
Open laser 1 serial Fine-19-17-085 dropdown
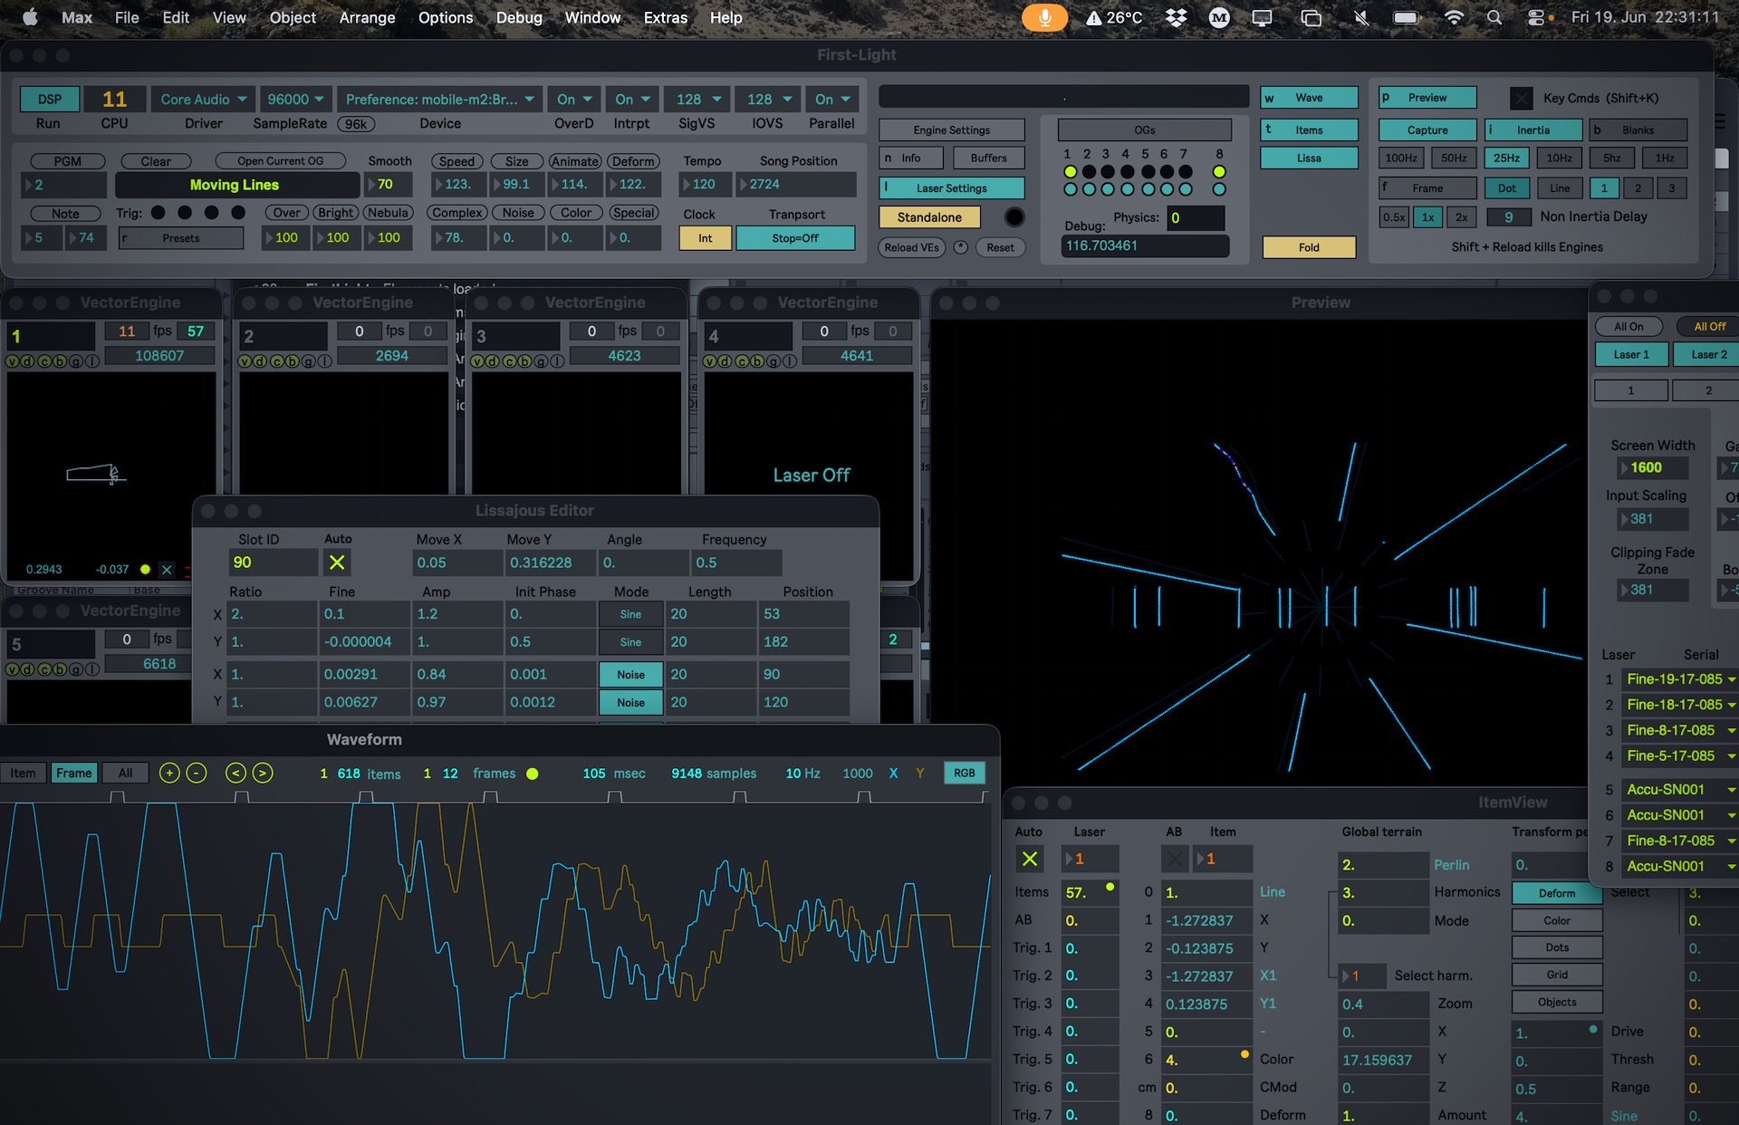[x=1680, y=679]
